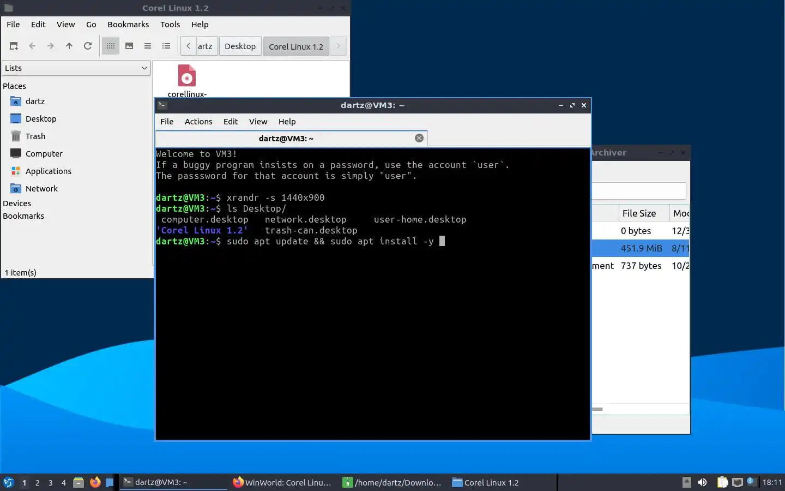Open terminal View menu
The height and width of the screenshot is (491, 785).
pos(258,122)
